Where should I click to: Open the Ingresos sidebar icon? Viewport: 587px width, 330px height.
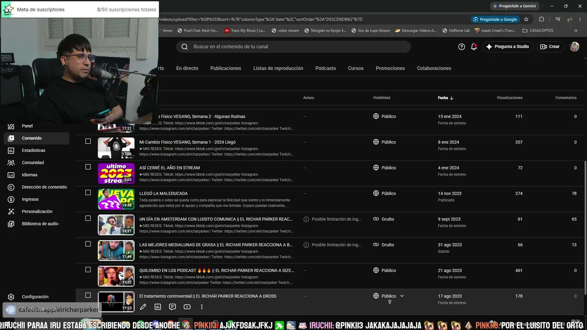tap(11, 199)
